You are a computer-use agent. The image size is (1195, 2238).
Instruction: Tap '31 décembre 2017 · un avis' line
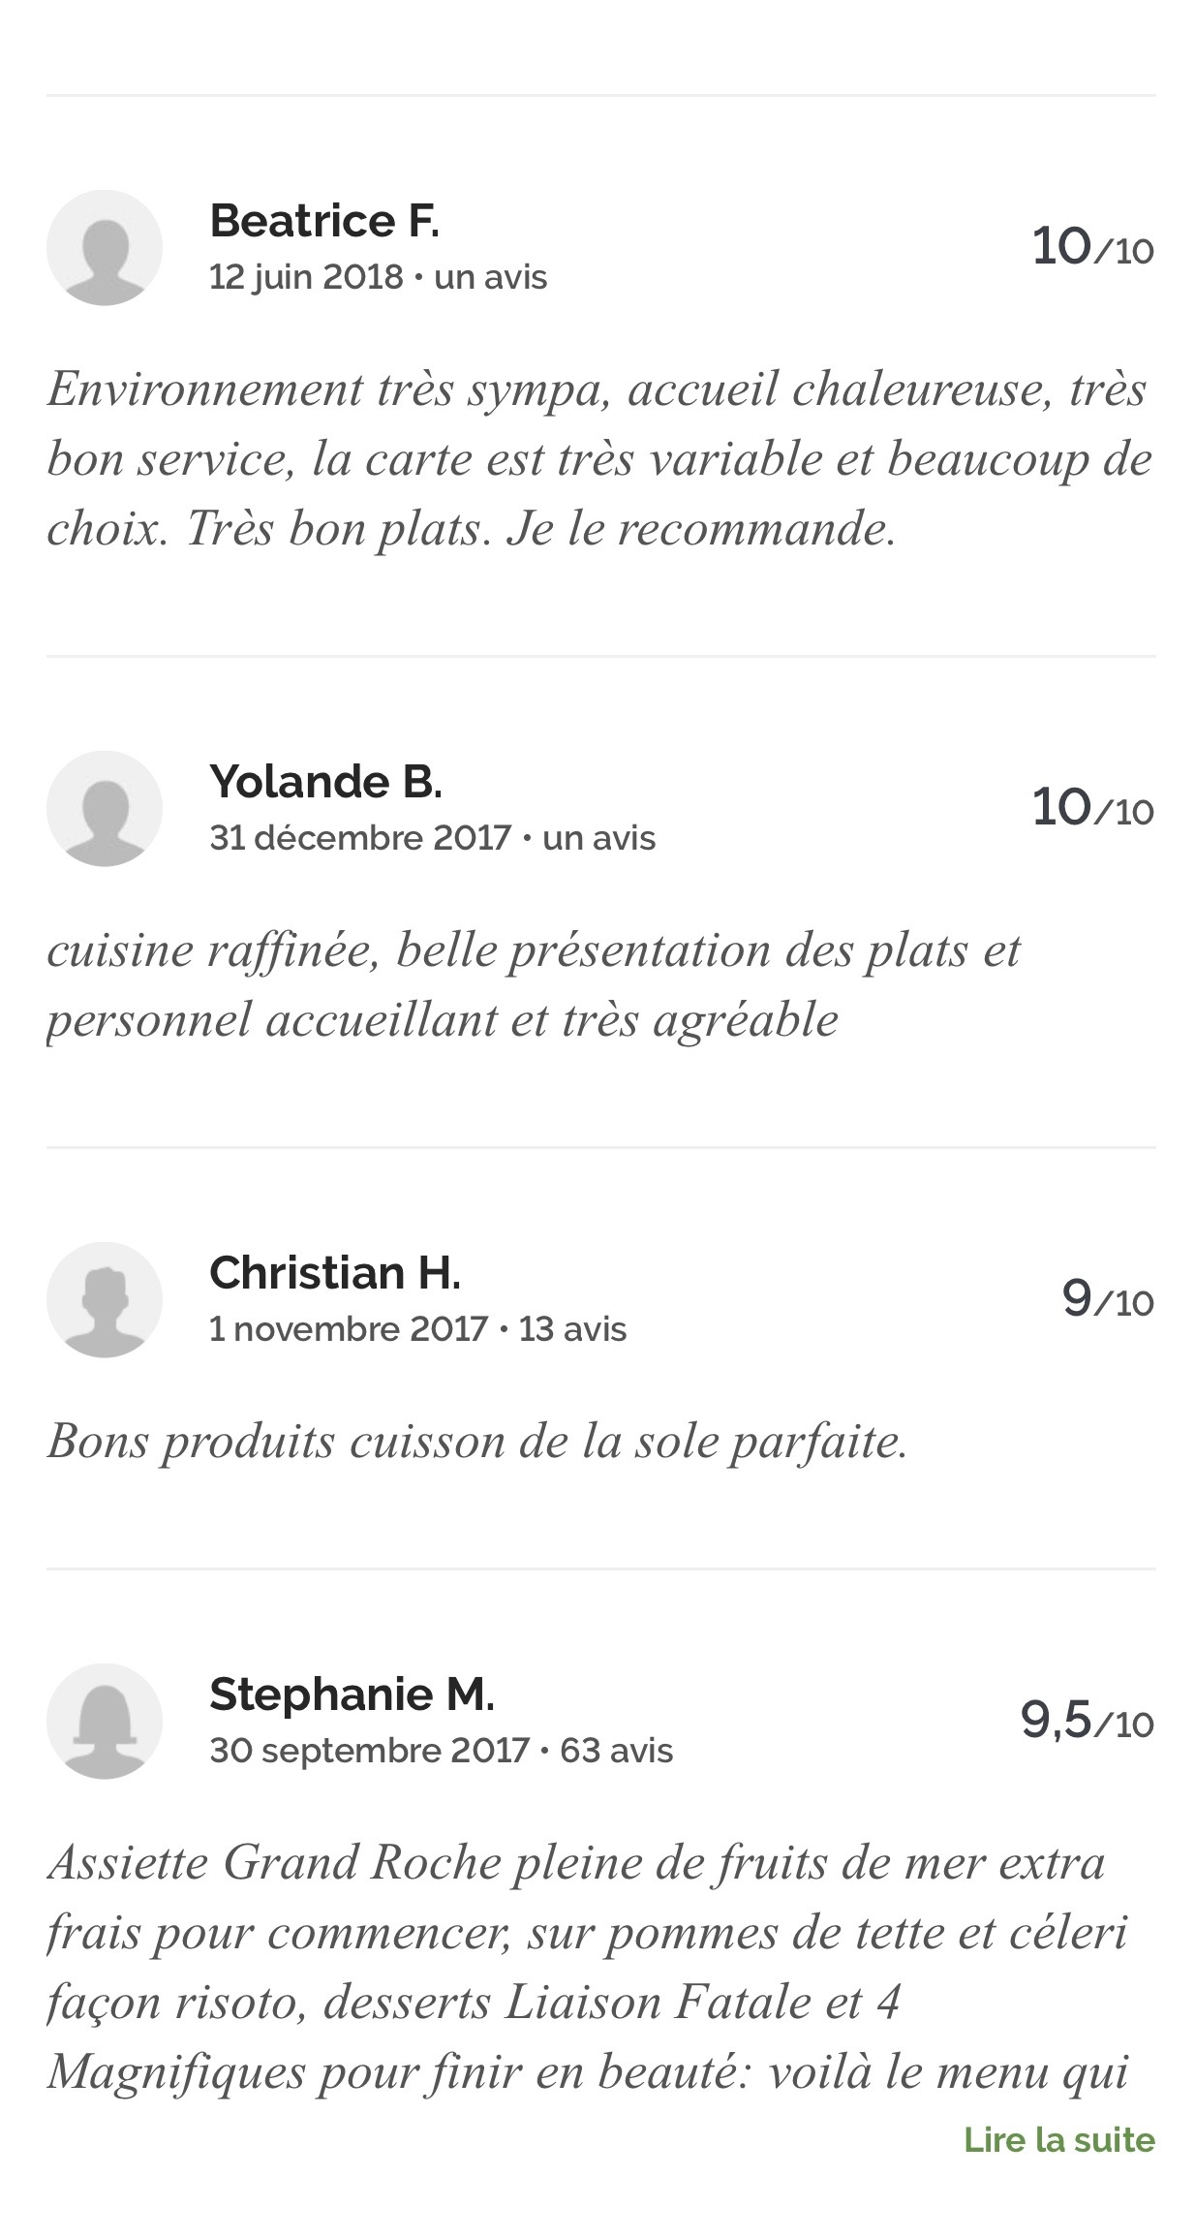click(x=433, y=838)
